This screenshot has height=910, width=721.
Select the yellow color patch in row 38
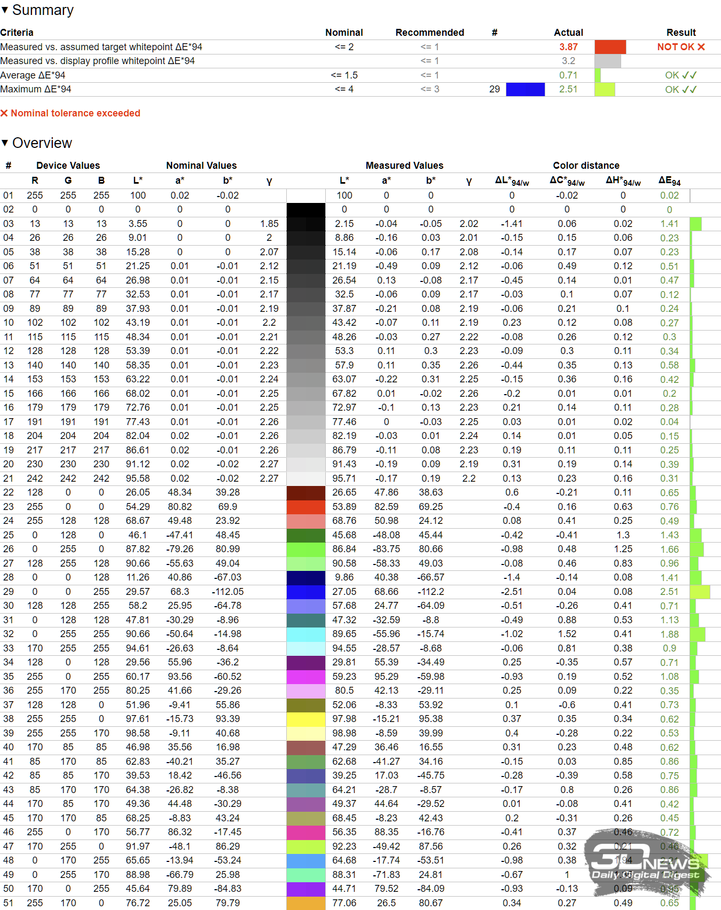coord(305,719)
